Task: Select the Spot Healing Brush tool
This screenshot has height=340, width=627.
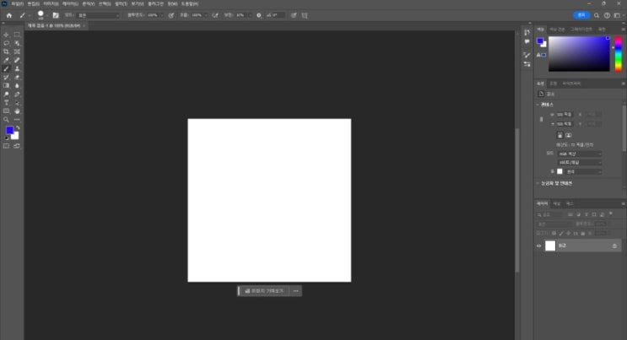Action: (17, 60)
